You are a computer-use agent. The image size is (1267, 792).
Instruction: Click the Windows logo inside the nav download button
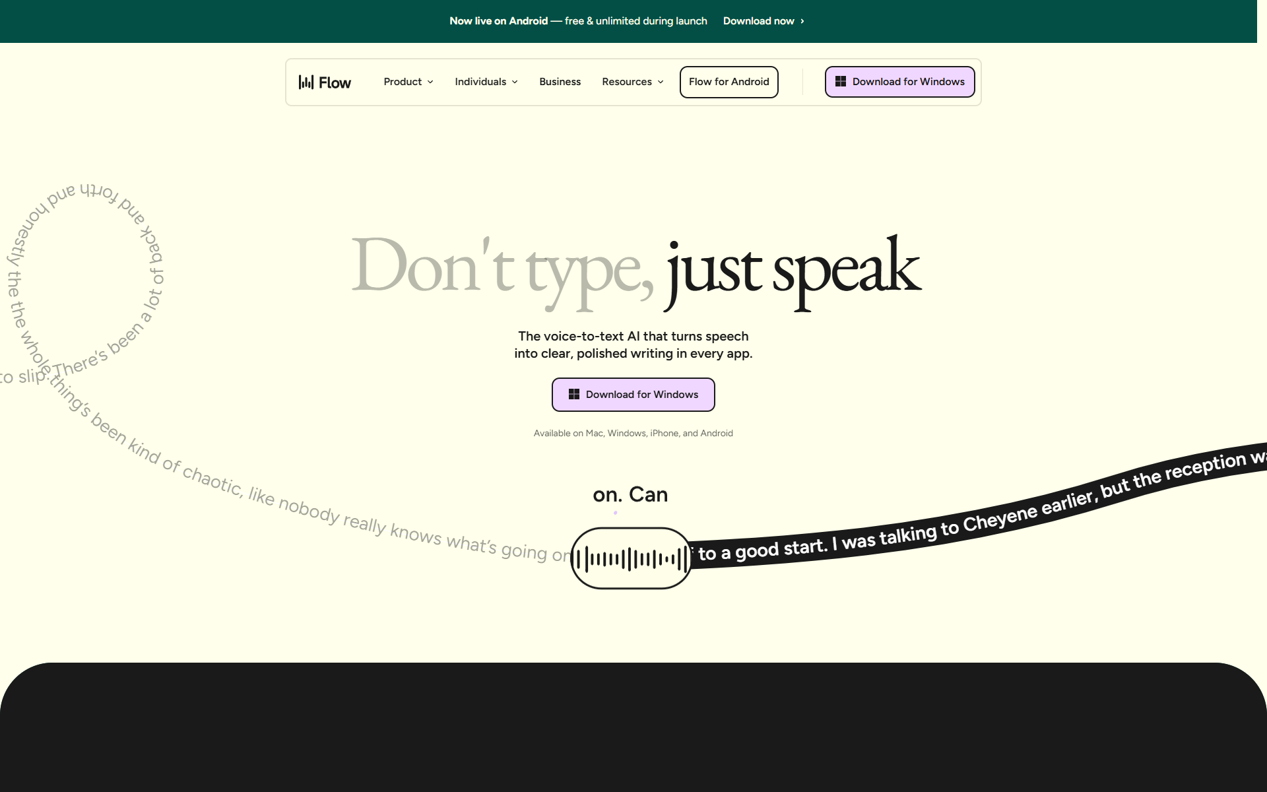(x=841, y=81)
